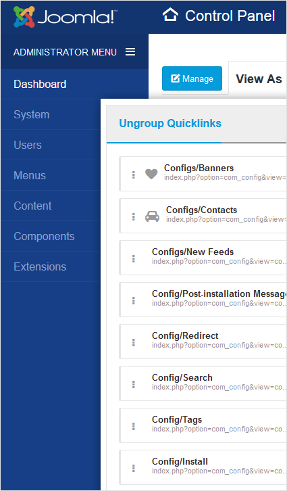Viewport: 287px width, 491px height.
Task: Select the Ungroup Quicklinks tab
Action: point(170,123)
